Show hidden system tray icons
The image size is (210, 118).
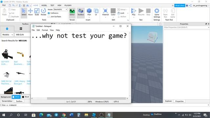(x=179, y=115)
